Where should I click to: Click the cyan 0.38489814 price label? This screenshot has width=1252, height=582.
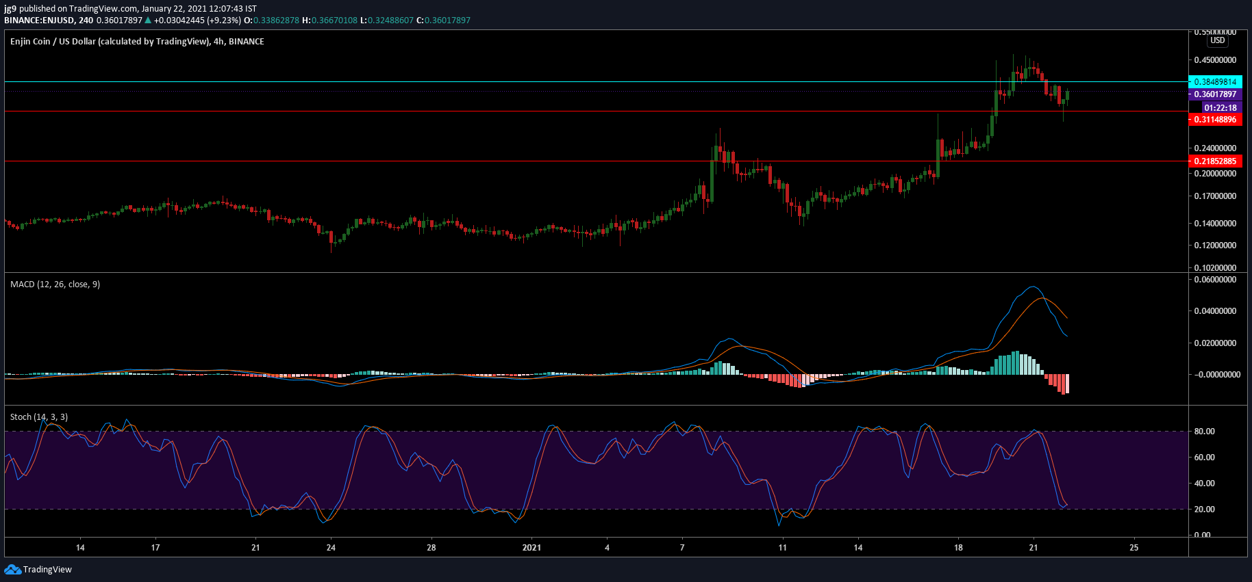(x=1215, y=81)
